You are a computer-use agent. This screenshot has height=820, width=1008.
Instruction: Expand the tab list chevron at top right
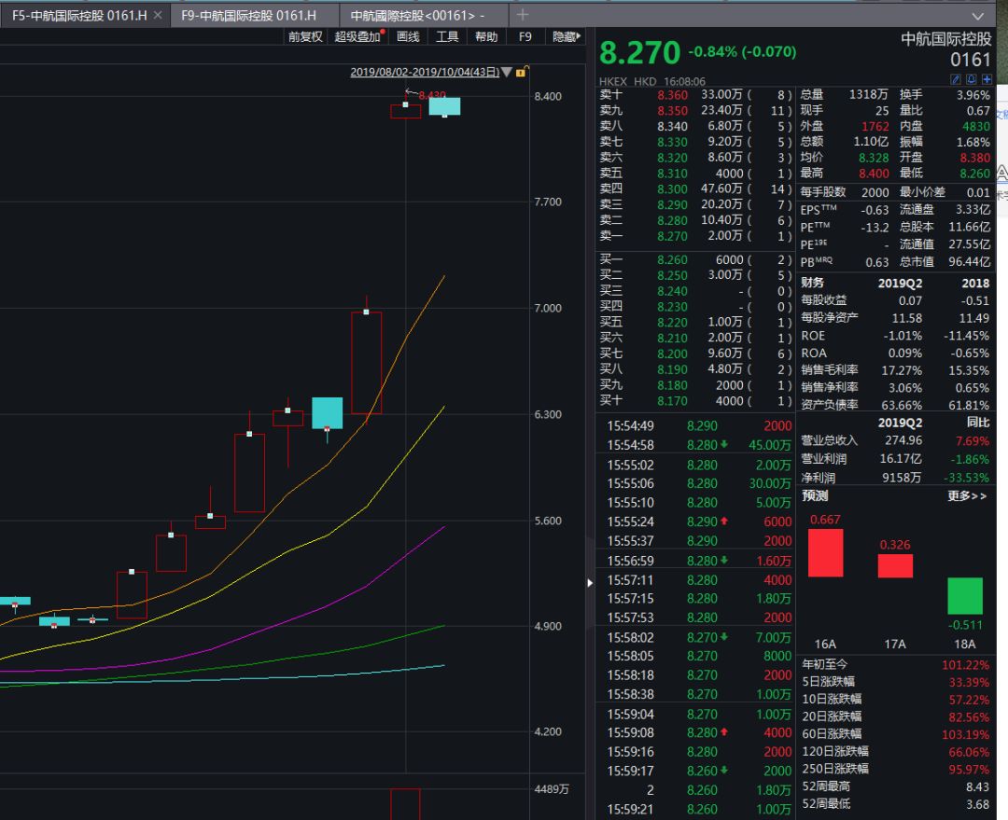977,16
